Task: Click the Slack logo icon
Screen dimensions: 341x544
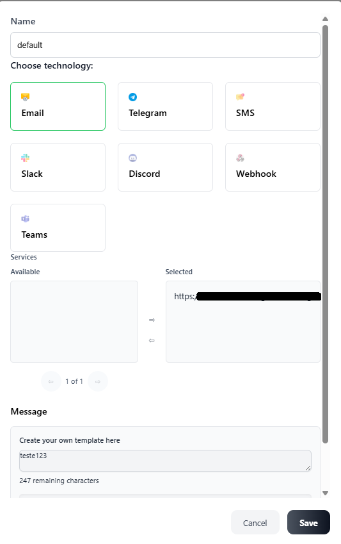Action: point(26,158)
